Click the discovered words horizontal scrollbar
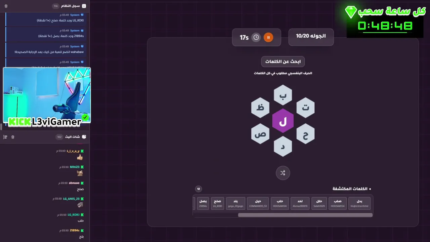Image resolution: width=430 pixels, height=242 pixels. (x=305, y=215)
